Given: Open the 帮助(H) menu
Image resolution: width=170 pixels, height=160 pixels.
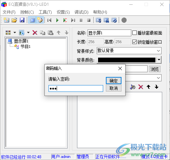Looking at the screenshot, I should (100, 12).
